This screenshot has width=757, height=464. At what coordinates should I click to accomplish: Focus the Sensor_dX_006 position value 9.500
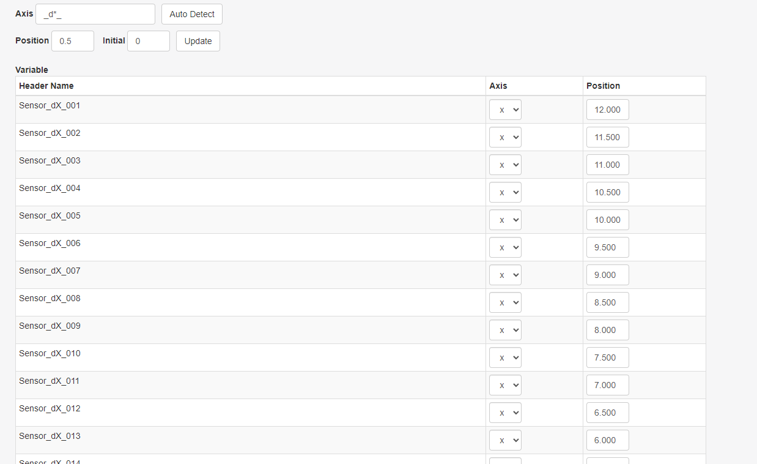click(607, 248)
